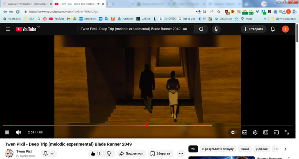Open options for Назад в будущее video
Screen dimensions: 299x159
click(289, 158)
